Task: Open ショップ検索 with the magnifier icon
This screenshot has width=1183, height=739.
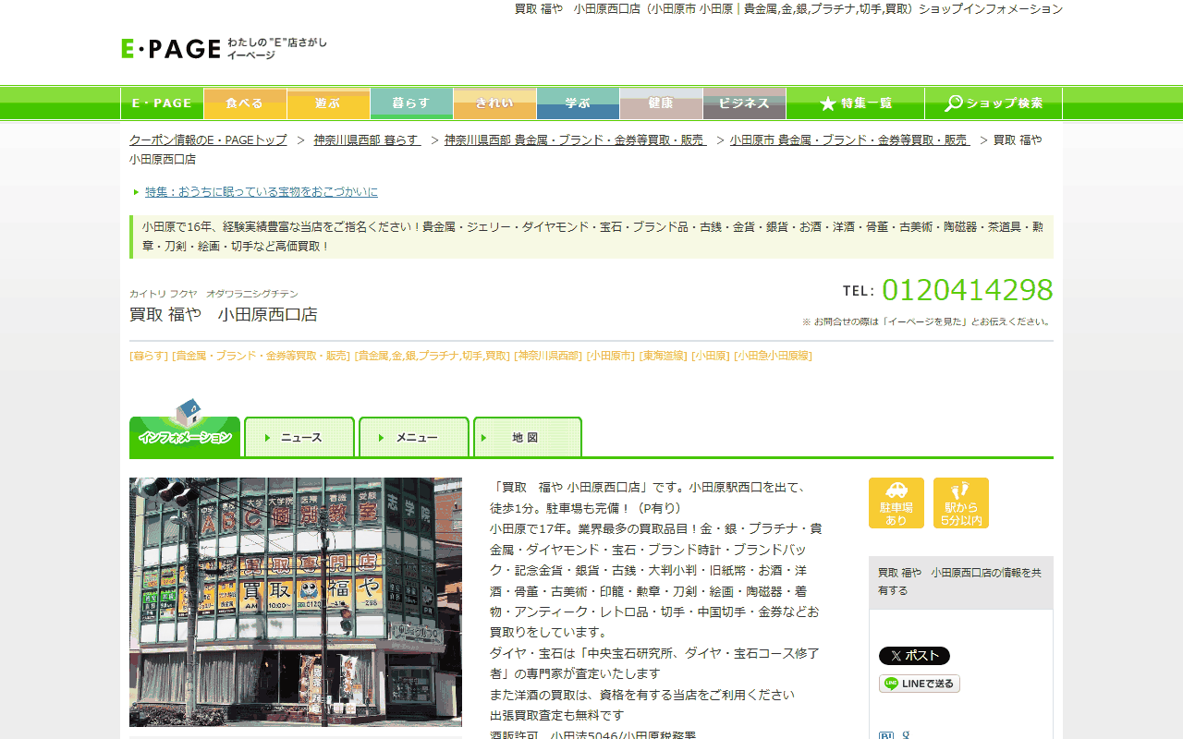Action: (x=994, y=103)
